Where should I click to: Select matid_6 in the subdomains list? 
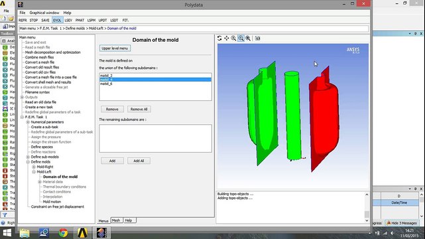point(155,84)
